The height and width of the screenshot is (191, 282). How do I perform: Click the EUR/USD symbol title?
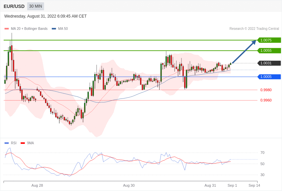click(x=14, y=6)
